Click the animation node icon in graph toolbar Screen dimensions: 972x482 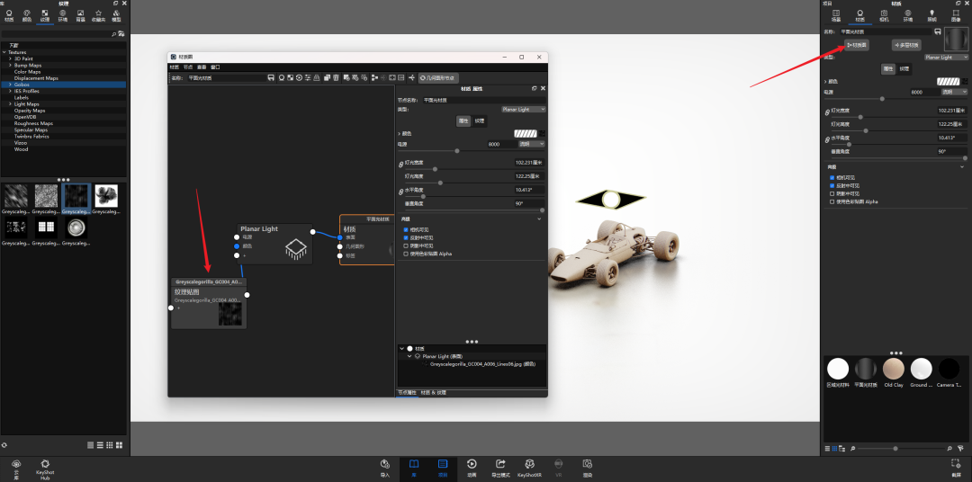(300, 77)
